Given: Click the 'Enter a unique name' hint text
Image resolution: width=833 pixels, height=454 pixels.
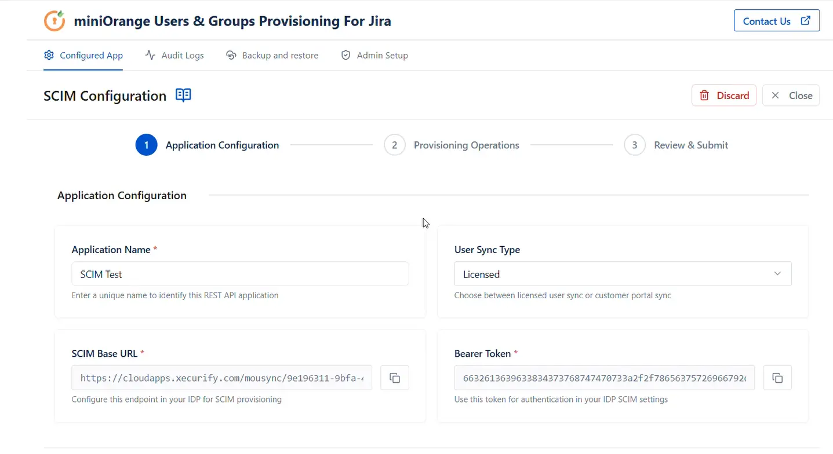Looking at the screenshot, I should click(175, 295).
